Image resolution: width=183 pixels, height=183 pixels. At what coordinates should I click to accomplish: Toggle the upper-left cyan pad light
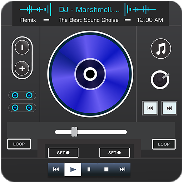tap(15, 95)
